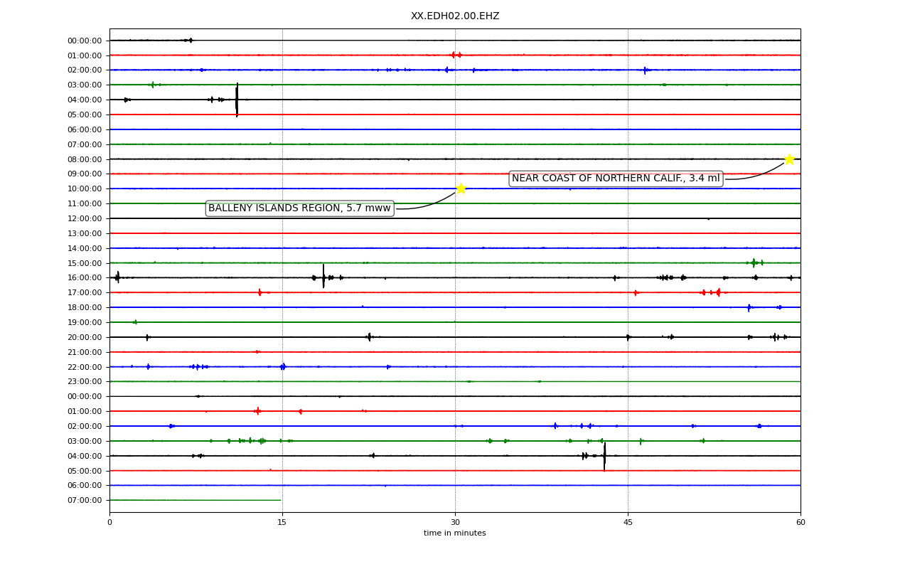Image resolution: width=910 pixels, height=569 pixels.
Task: Click the red event burst on the first 01:00:00 trace
Action: point(456,55)
